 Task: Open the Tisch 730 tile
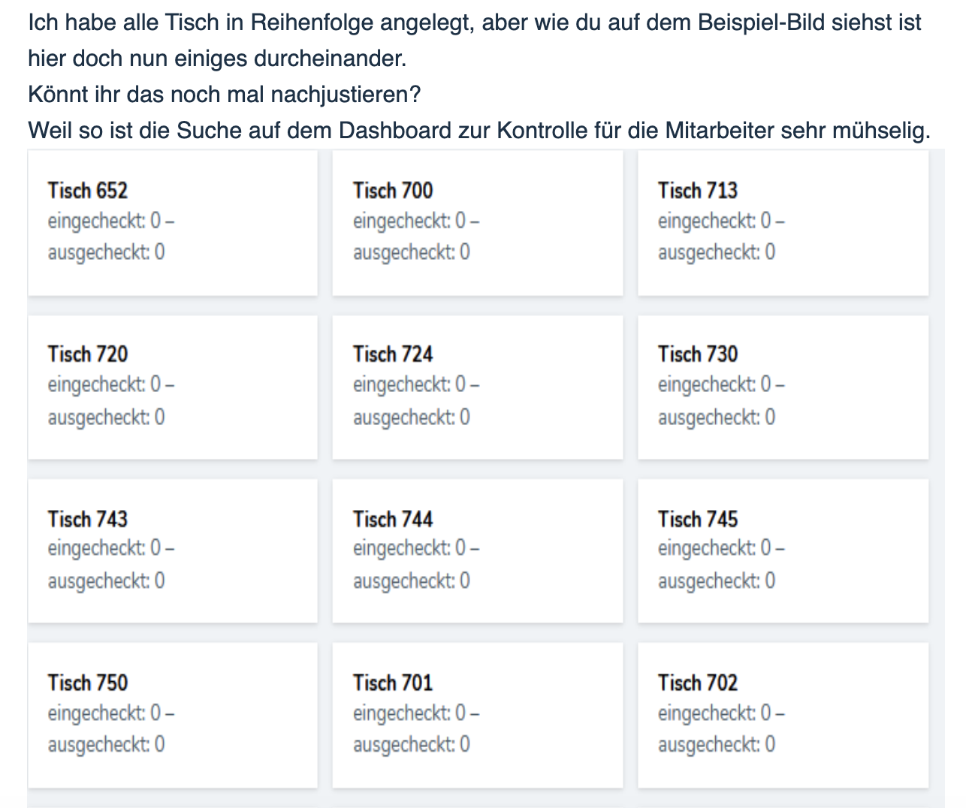[x=783, y=387]
